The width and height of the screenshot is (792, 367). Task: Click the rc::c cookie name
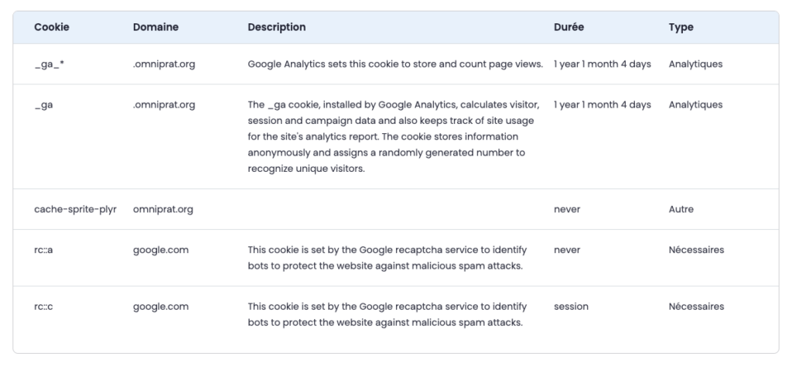coord(43,307)
